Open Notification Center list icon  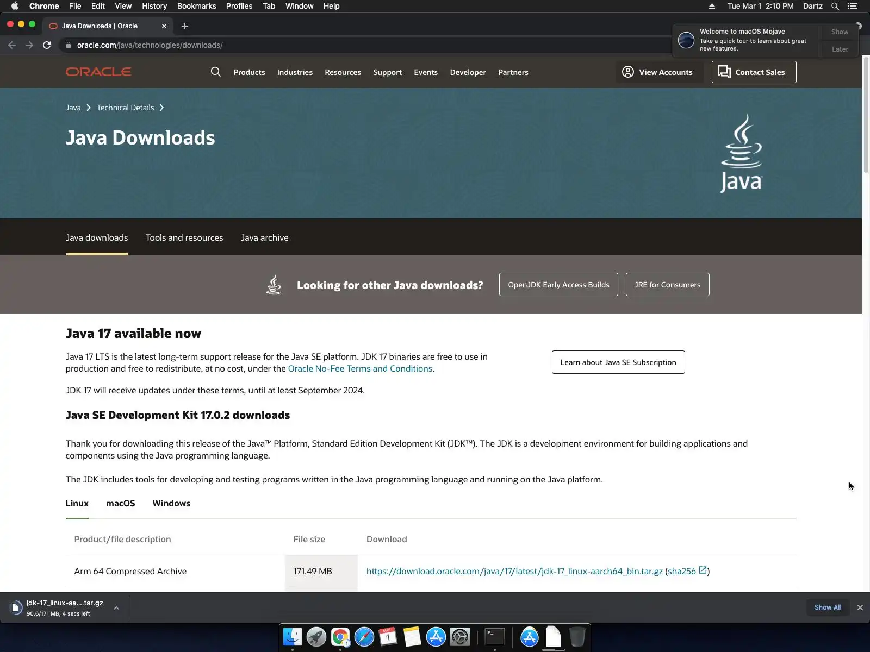tap(853, 6)
